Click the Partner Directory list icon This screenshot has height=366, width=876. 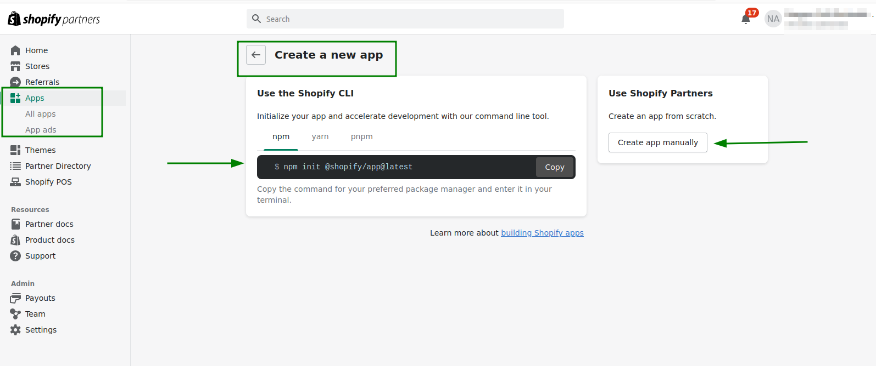15,166
